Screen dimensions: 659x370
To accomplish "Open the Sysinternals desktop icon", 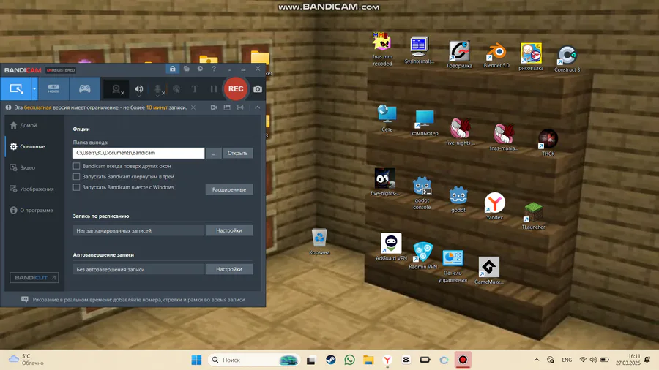I will (x=419, y=50).
